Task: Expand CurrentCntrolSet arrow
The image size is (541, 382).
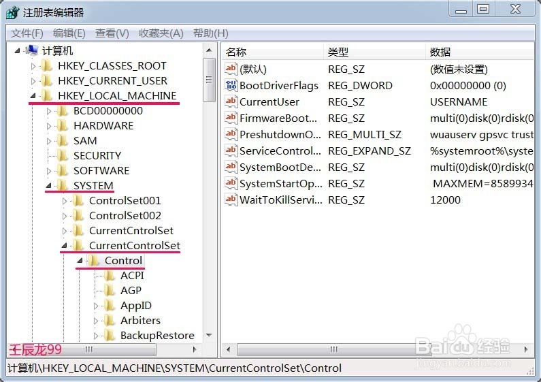Action: click(65, 231)
